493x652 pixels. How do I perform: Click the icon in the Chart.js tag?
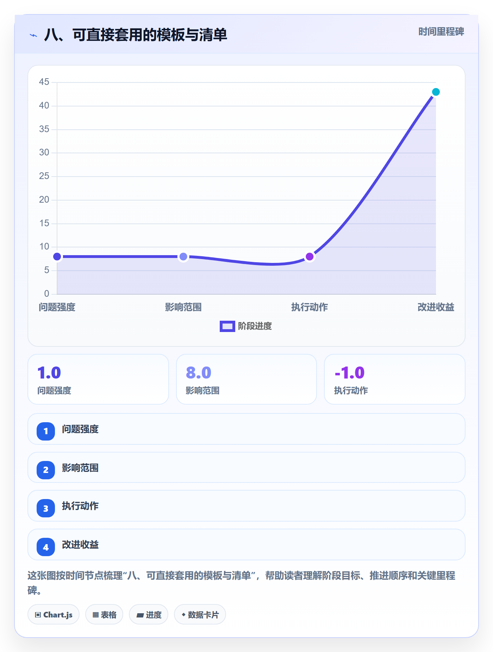[38, 615]
